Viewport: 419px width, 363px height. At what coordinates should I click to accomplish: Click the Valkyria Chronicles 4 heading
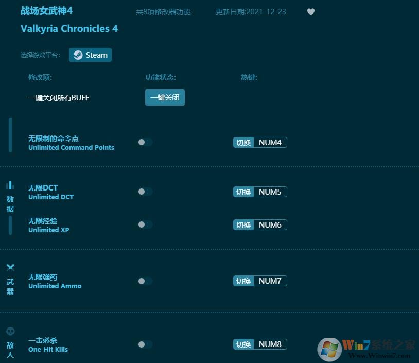pyautogui.click(x=69, y=29)
